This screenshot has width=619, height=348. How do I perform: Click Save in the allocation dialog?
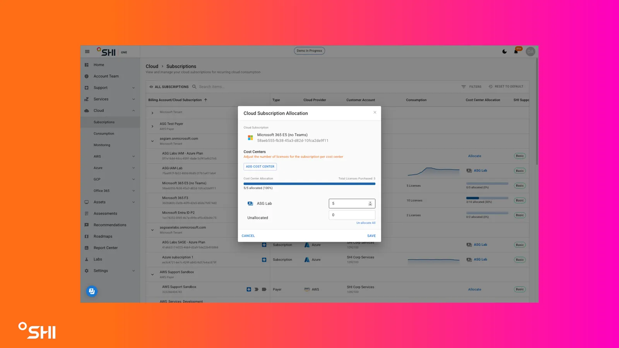pyautogui.click(x=371, y=236)
